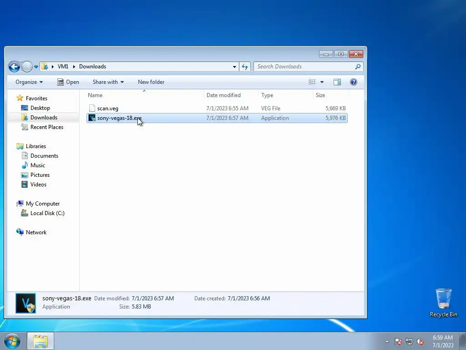The height and width of the screenshot is (350, 466).
Task: Click the Recent Places icon
Action: pos(25,127)
